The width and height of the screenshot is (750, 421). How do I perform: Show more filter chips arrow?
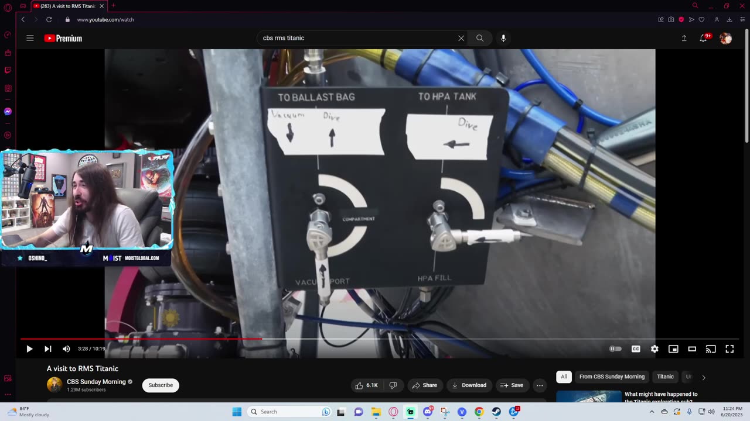click(704, 377)
